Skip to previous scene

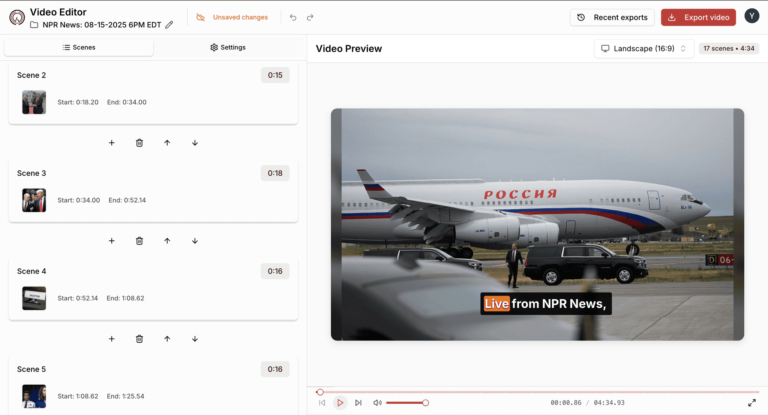322,403
